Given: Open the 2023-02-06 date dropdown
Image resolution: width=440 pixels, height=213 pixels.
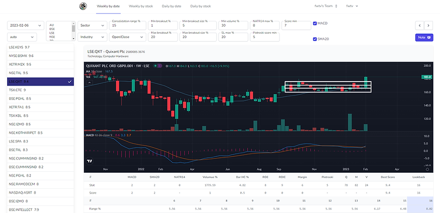Looking at the screenshot, I should (x=26, y=26).
